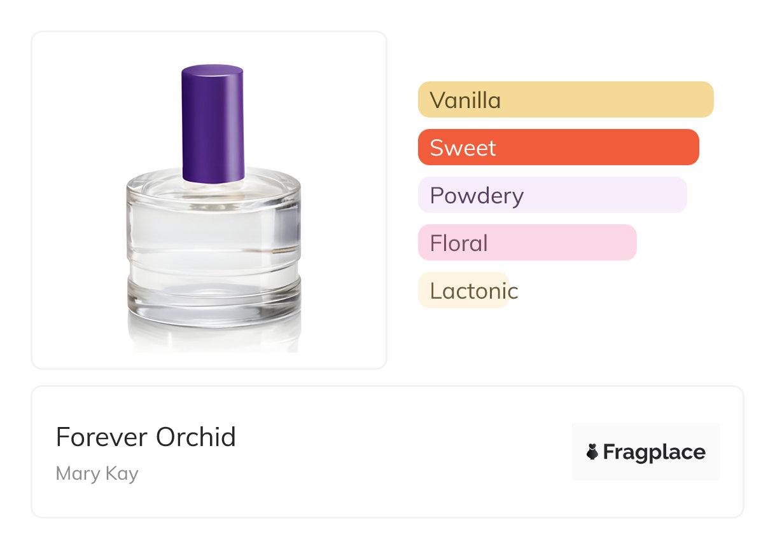Click the word "Forever" in the title
Image resolution: width=775 pixels, height=549 pixels.
[102, 437]
